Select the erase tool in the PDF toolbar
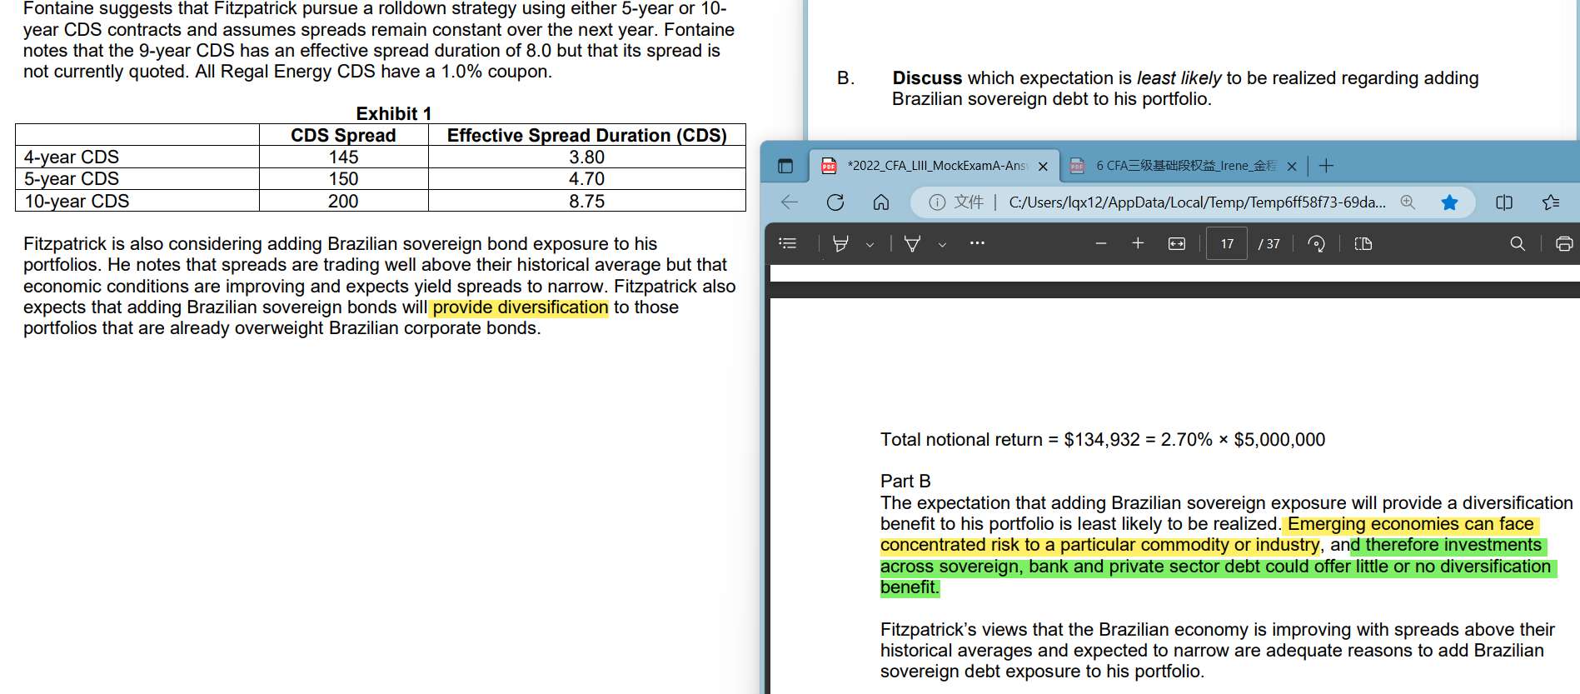The width and height of the screenshot is (1580, 694). tap(913, 243)
